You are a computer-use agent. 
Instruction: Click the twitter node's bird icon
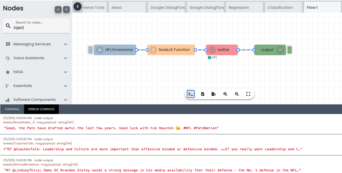tap(212, 50)
